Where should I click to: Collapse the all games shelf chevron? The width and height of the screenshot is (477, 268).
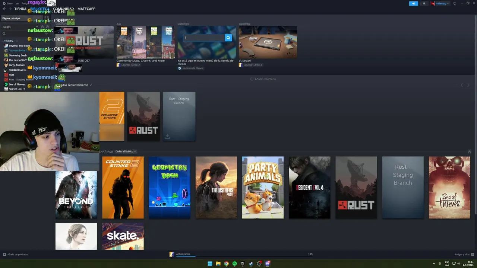pyautogui.click(x=469, y=151)
